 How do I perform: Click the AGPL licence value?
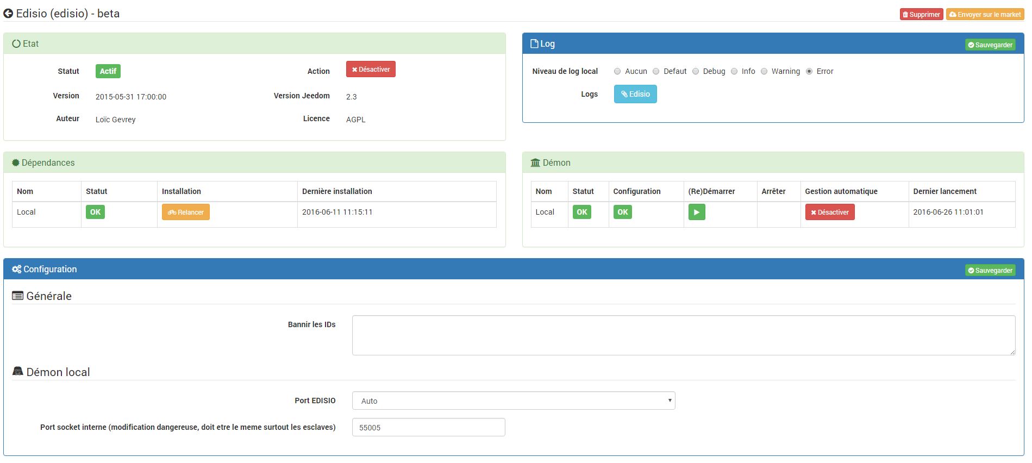(356, 120)
